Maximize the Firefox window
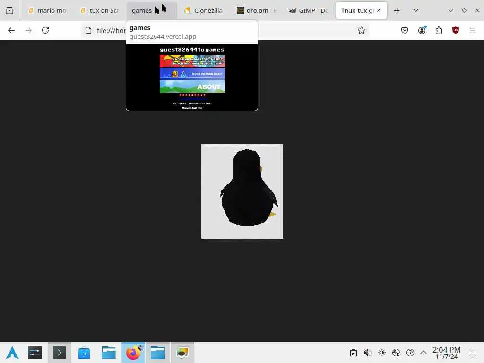 pyautogui.click(x=464, y=10)
